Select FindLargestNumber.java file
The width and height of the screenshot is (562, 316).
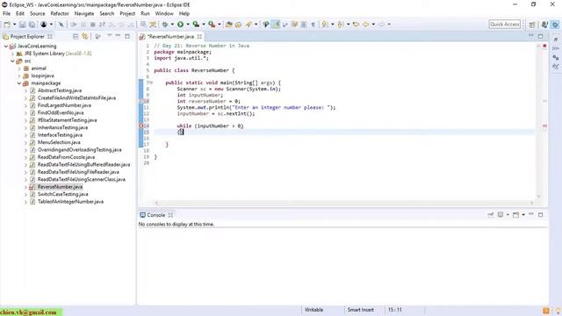(x=64, y=105)
